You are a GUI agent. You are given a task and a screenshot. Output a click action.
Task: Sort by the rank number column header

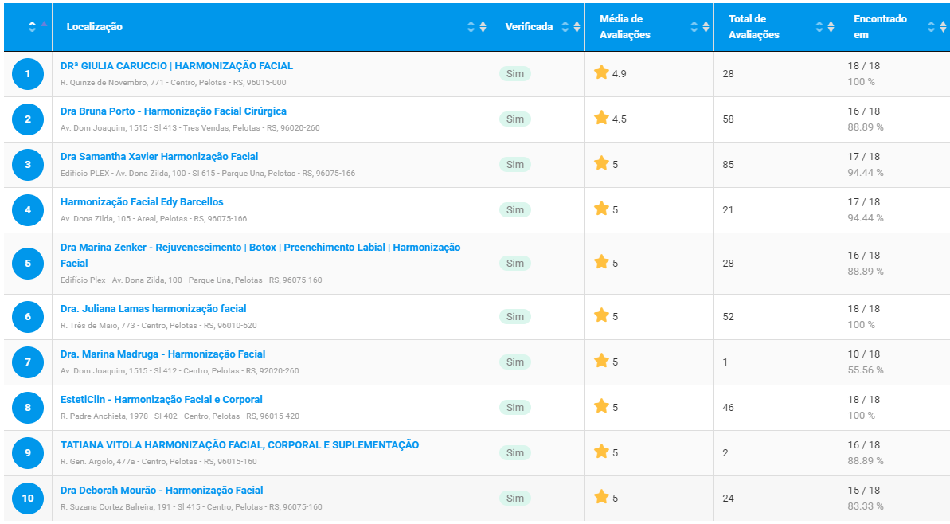tap(28, 26)
